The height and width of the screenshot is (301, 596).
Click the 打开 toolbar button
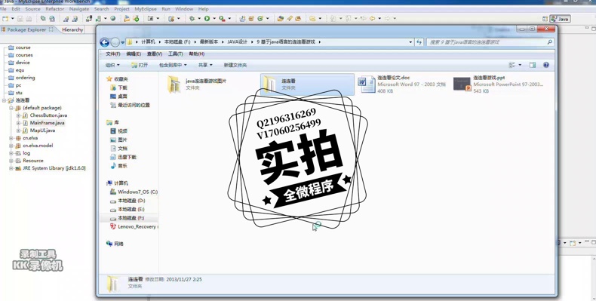coord(140,65)
